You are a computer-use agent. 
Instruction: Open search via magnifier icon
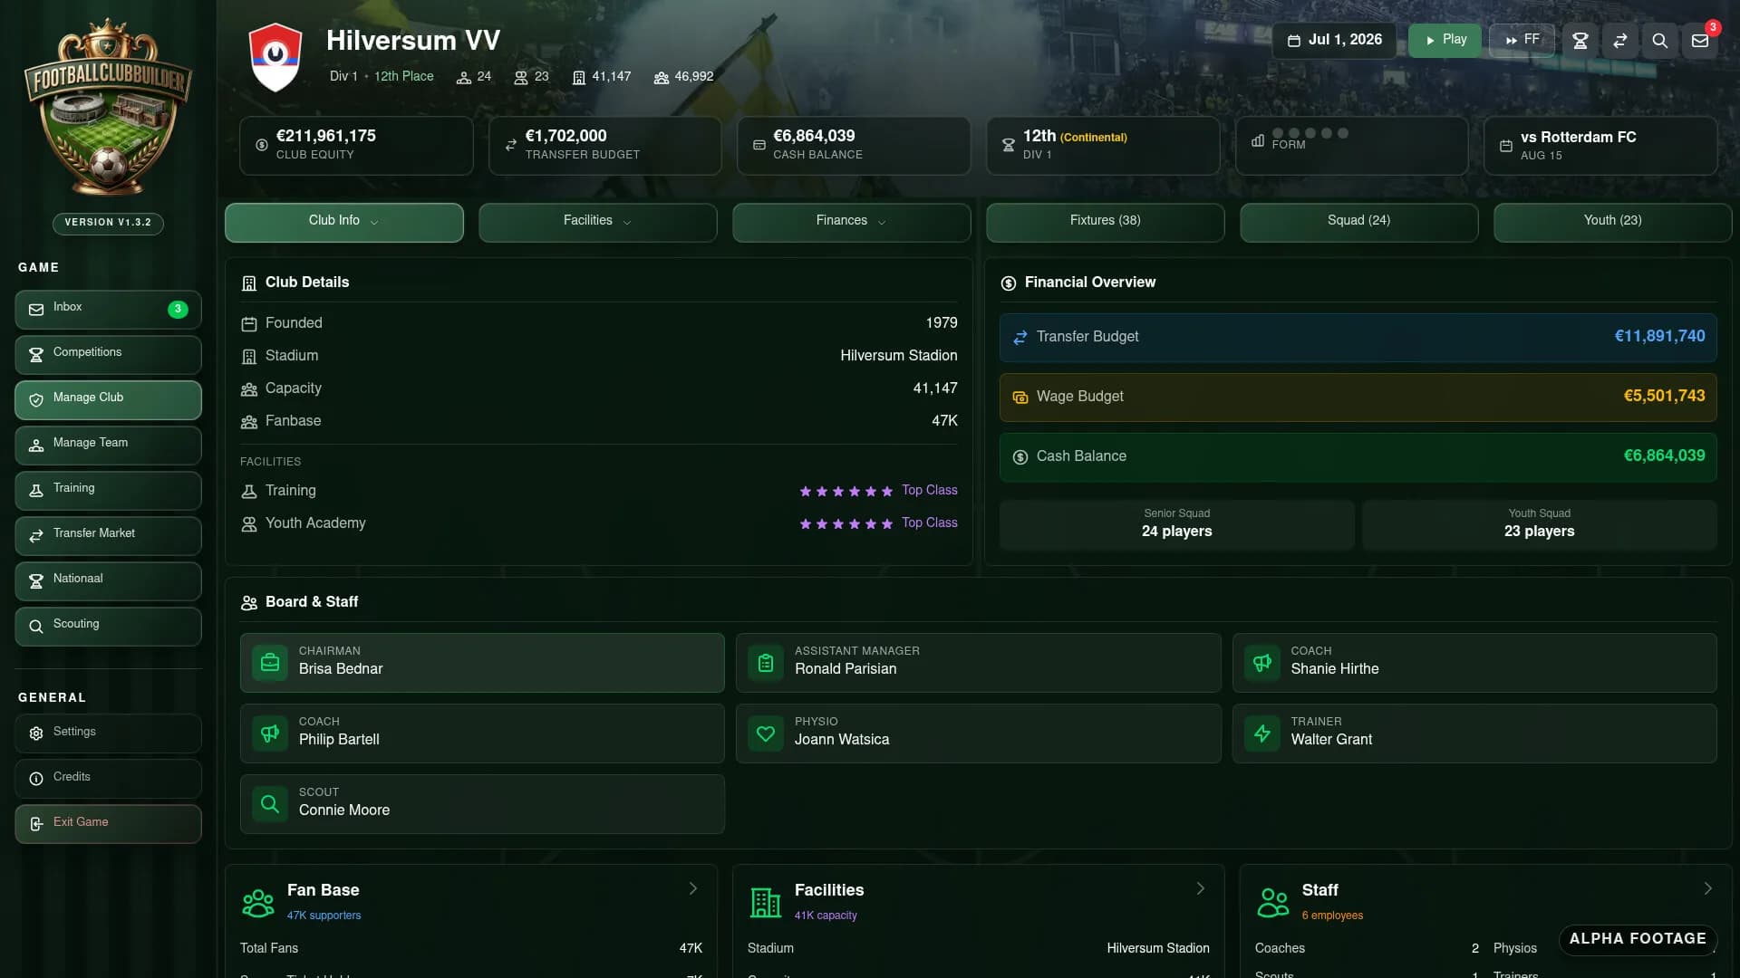(x=1660, y=41)
